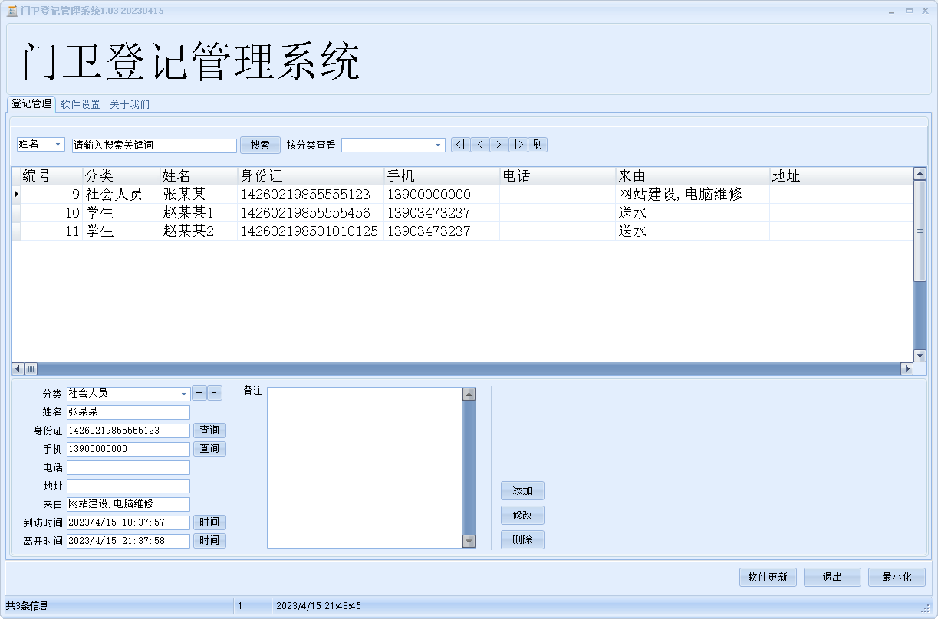This screenshot has width=938, height=619.
Task: Click the 添加 button to add a record
Action: 522,490
